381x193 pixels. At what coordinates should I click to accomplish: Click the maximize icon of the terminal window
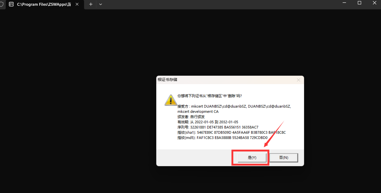(x=359, y=3)
